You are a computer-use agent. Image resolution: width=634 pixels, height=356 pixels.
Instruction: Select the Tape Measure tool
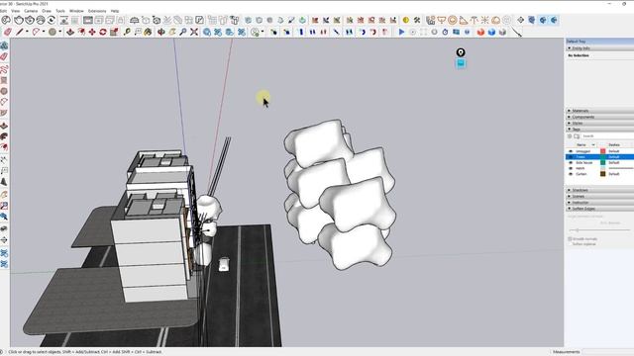click(x=127, y=32)
